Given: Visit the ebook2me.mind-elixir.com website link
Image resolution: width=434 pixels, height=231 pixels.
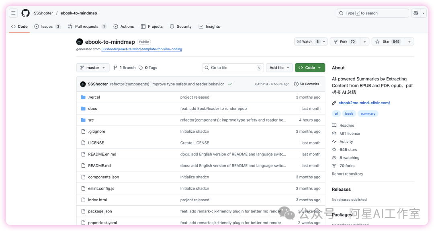Looking at the screenshot, I should tap(364, 103).
